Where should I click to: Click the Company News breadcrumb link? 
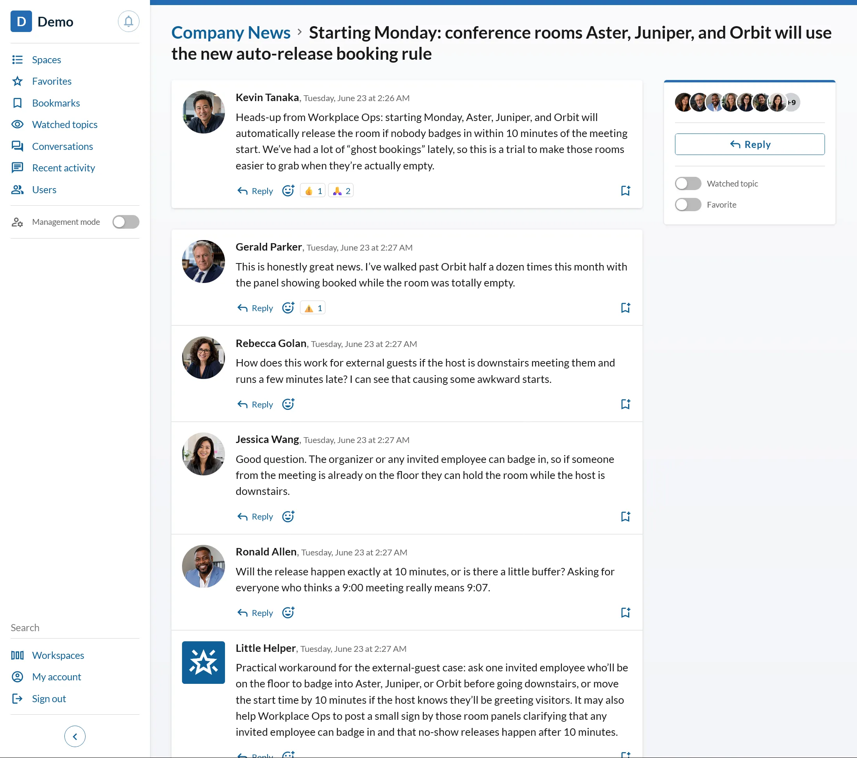tap(231, 32)
